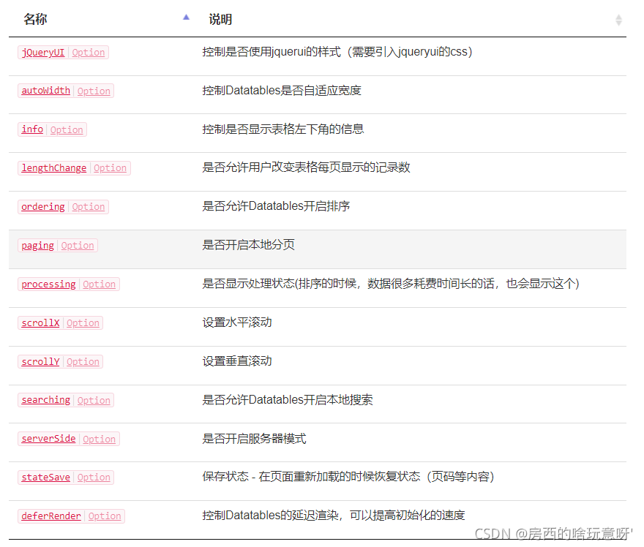Image resolution: width=644 pixels, height=547 pixels.
Task: Open the Option link beside jQueryUI
Action: 89,53
